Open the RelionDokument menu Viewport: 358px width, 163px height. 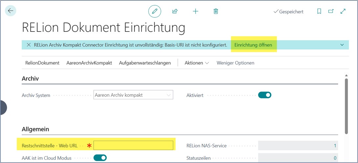pos(42,63)
